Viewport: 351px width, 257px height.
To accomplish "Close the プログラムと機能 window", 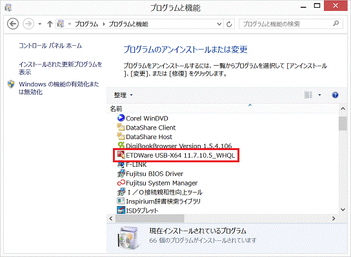I will tap(336, 6).
